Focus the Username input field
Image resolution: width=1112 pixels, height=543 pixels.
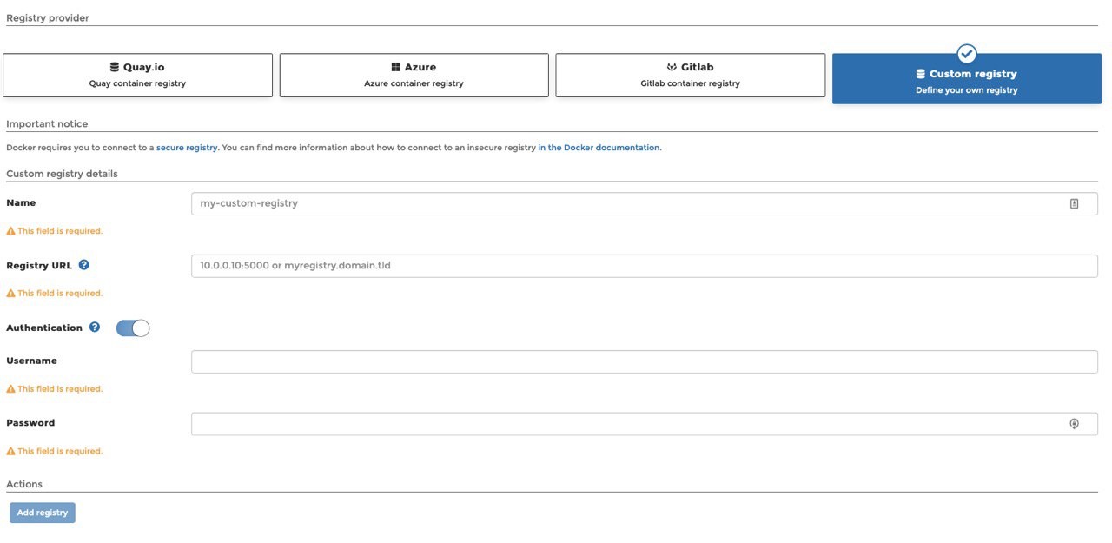click(645, 361)
